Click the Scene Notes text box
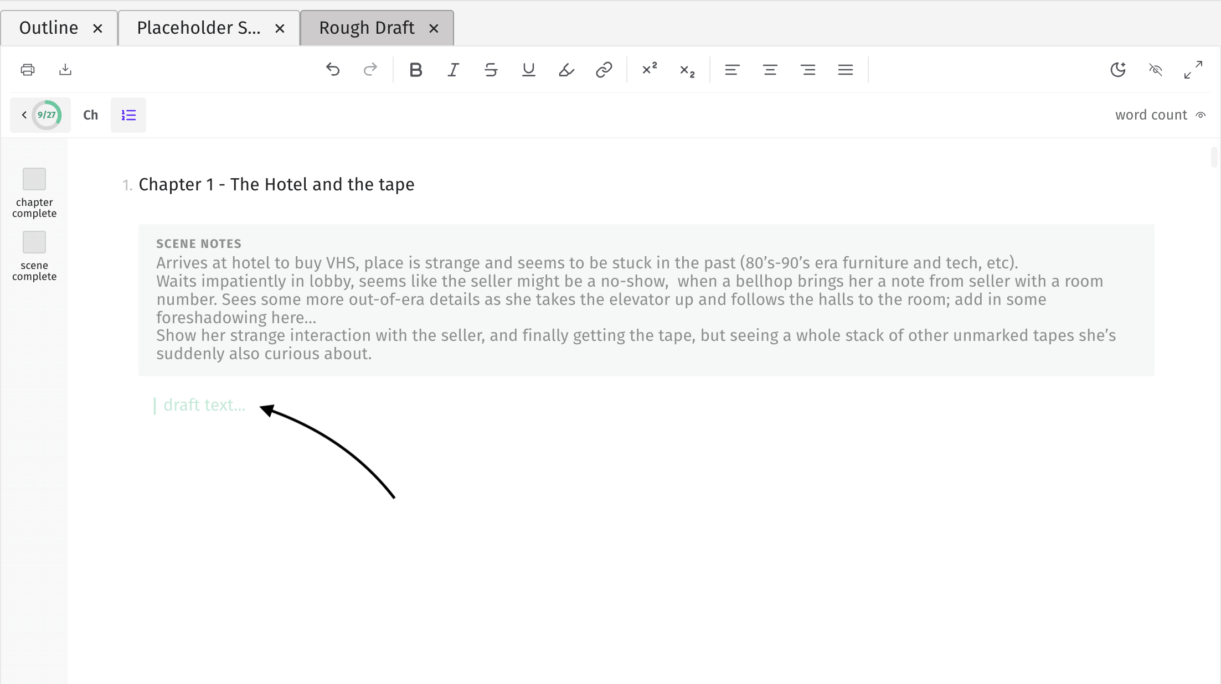 click(646, 300)
